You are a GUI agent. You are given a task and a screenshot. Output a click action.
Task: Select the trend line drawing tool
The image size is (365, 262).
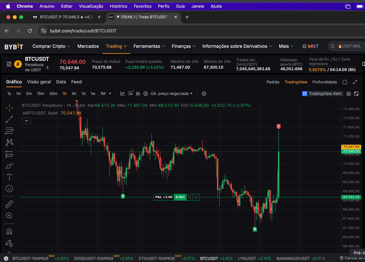(x=9, y=119)
